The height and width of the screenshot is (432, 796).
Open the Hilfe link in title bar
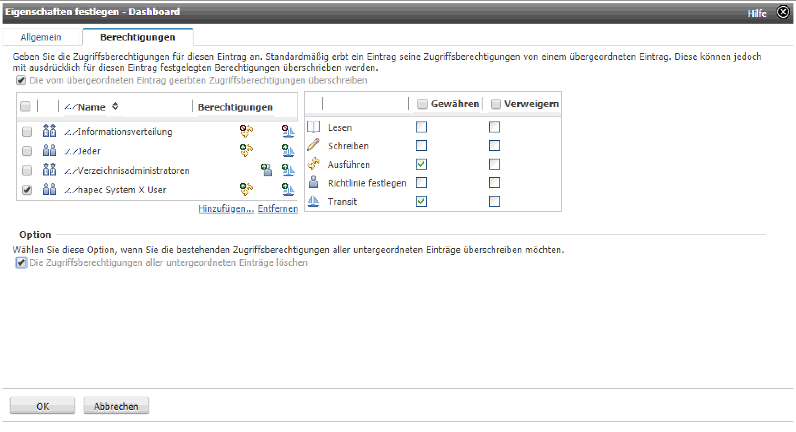757,13
